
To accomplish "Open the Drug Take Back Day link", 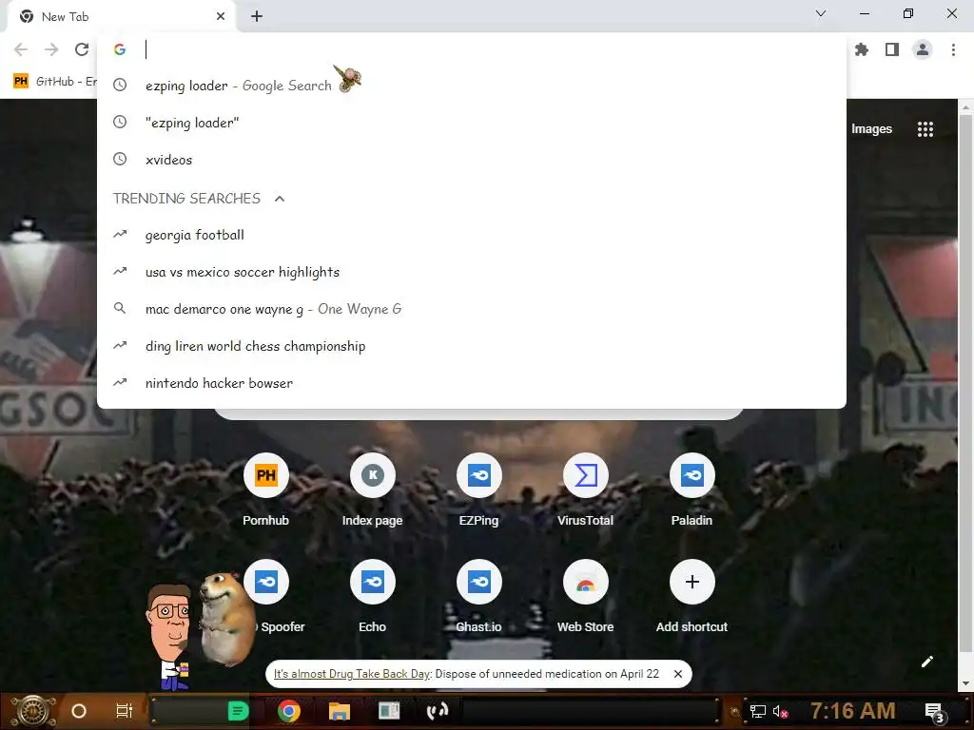I will (352, 674).
